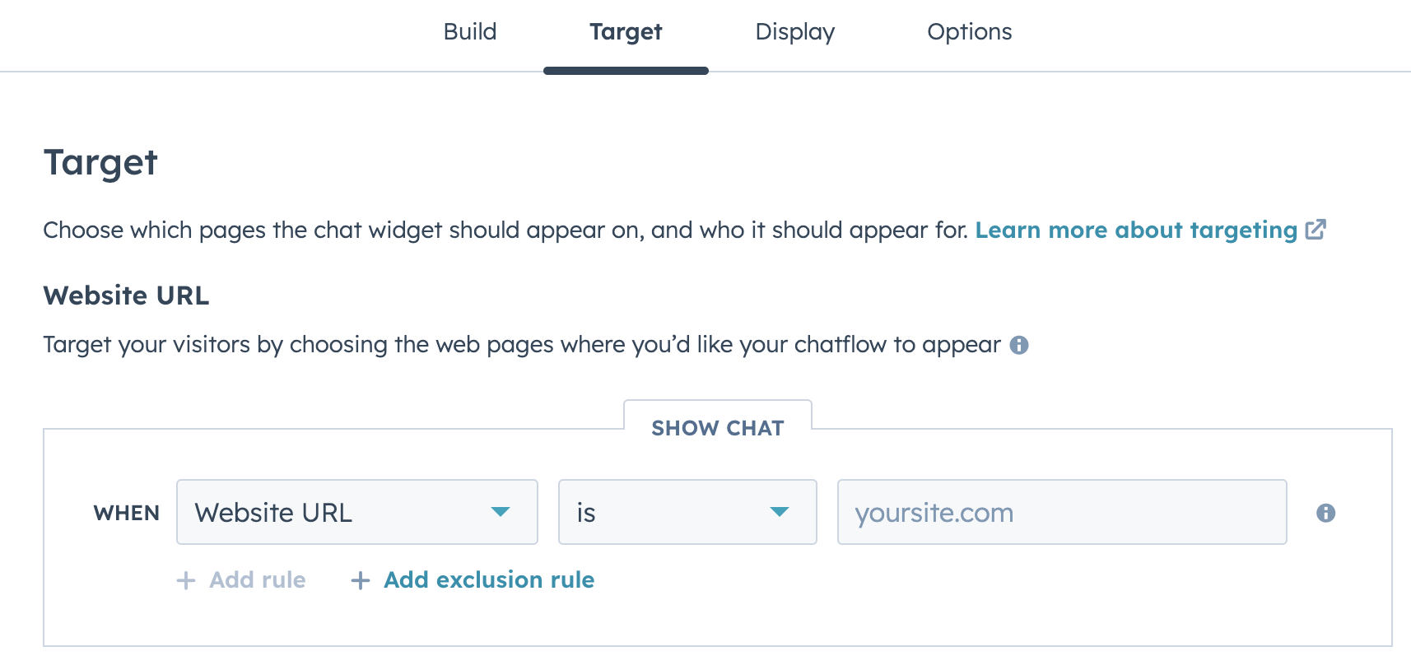Click the Add rule button
This screenshot has height=670, width=1411.
click(x=241, y=579)
